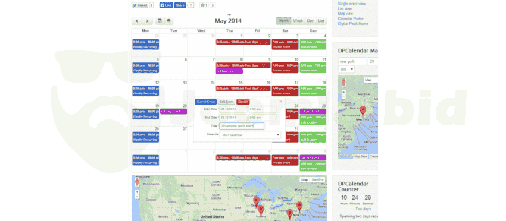Open the Calendar Profile link
This screenshot has height=221, width=506.
point(351,18)
